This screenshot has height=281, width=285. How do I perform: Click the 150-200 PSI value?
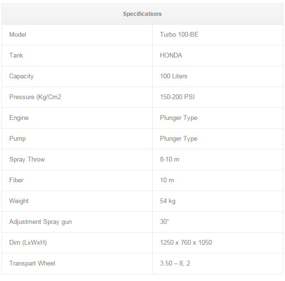(x=177, y=97)
